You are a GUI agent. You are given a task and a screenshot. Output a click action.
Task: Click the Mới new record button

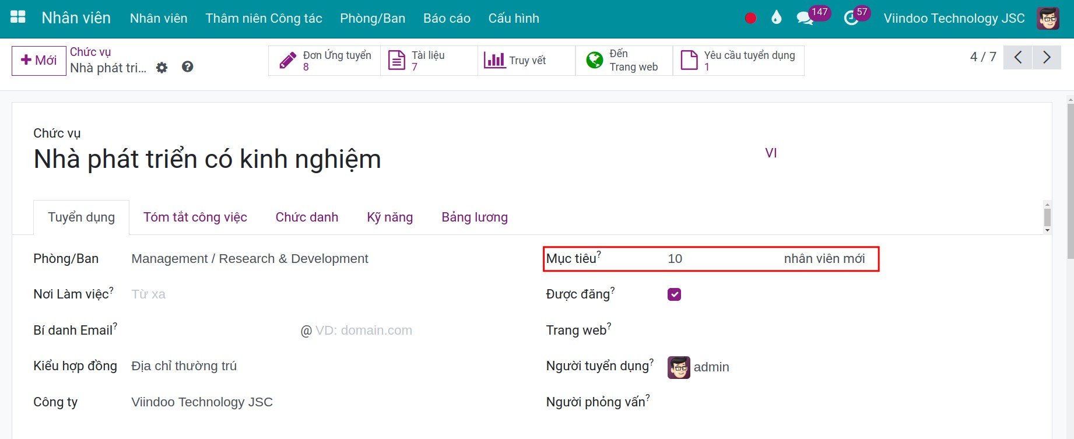(39, 61)
